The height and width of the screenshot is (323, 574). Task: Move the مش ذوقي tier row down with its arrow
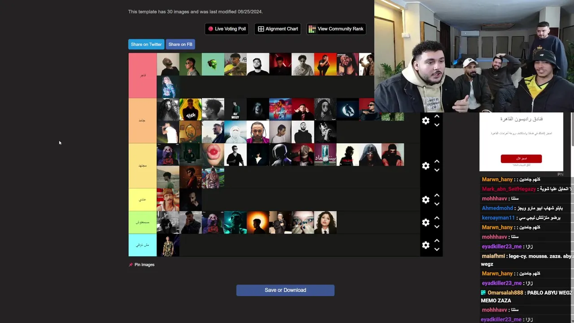coord(437,249)
